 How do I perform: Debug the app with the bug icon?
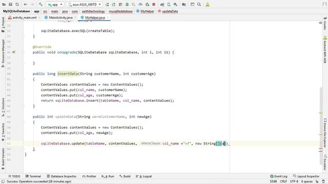(x=127, y=5)
